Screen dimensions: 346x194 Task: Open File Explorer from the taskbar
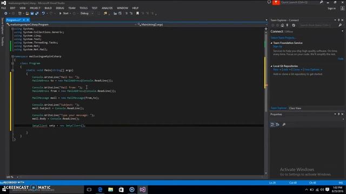(110, 190)
